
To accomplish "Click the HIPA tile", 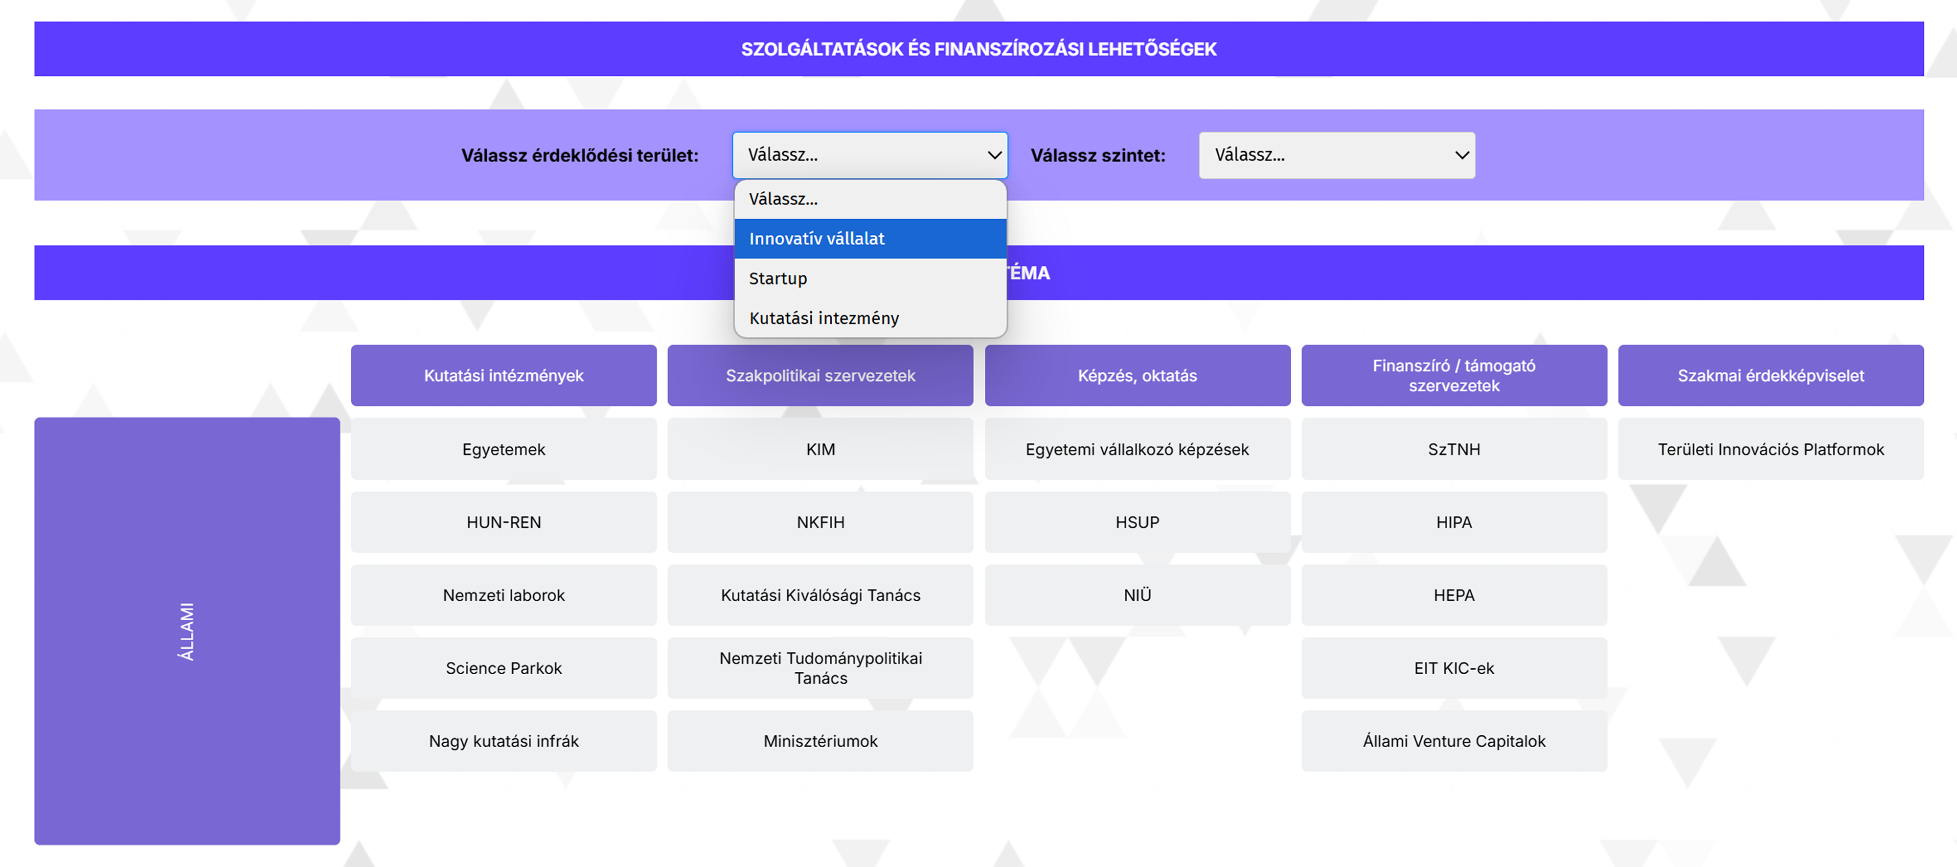I will 1453,522.
